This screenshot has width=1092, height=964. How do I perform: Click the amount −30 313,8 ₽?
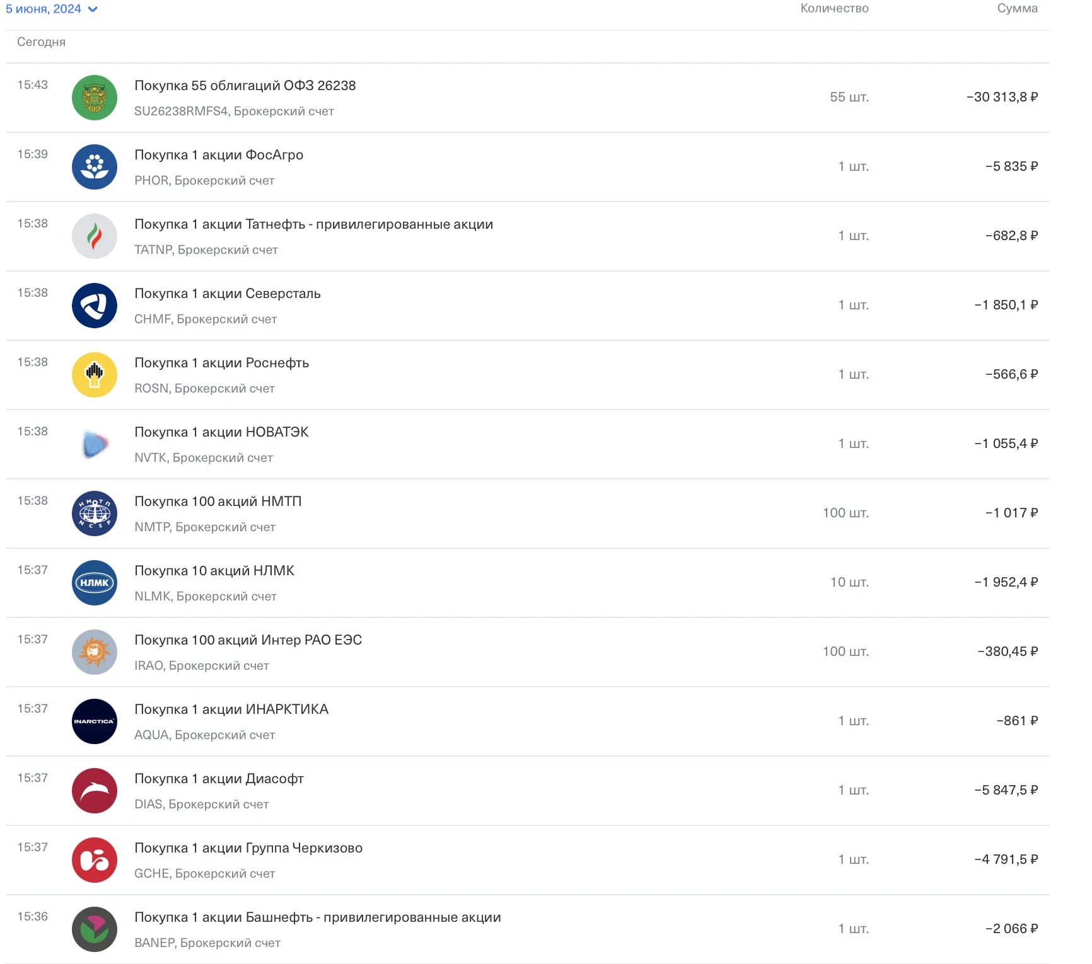click(1002, 97)
